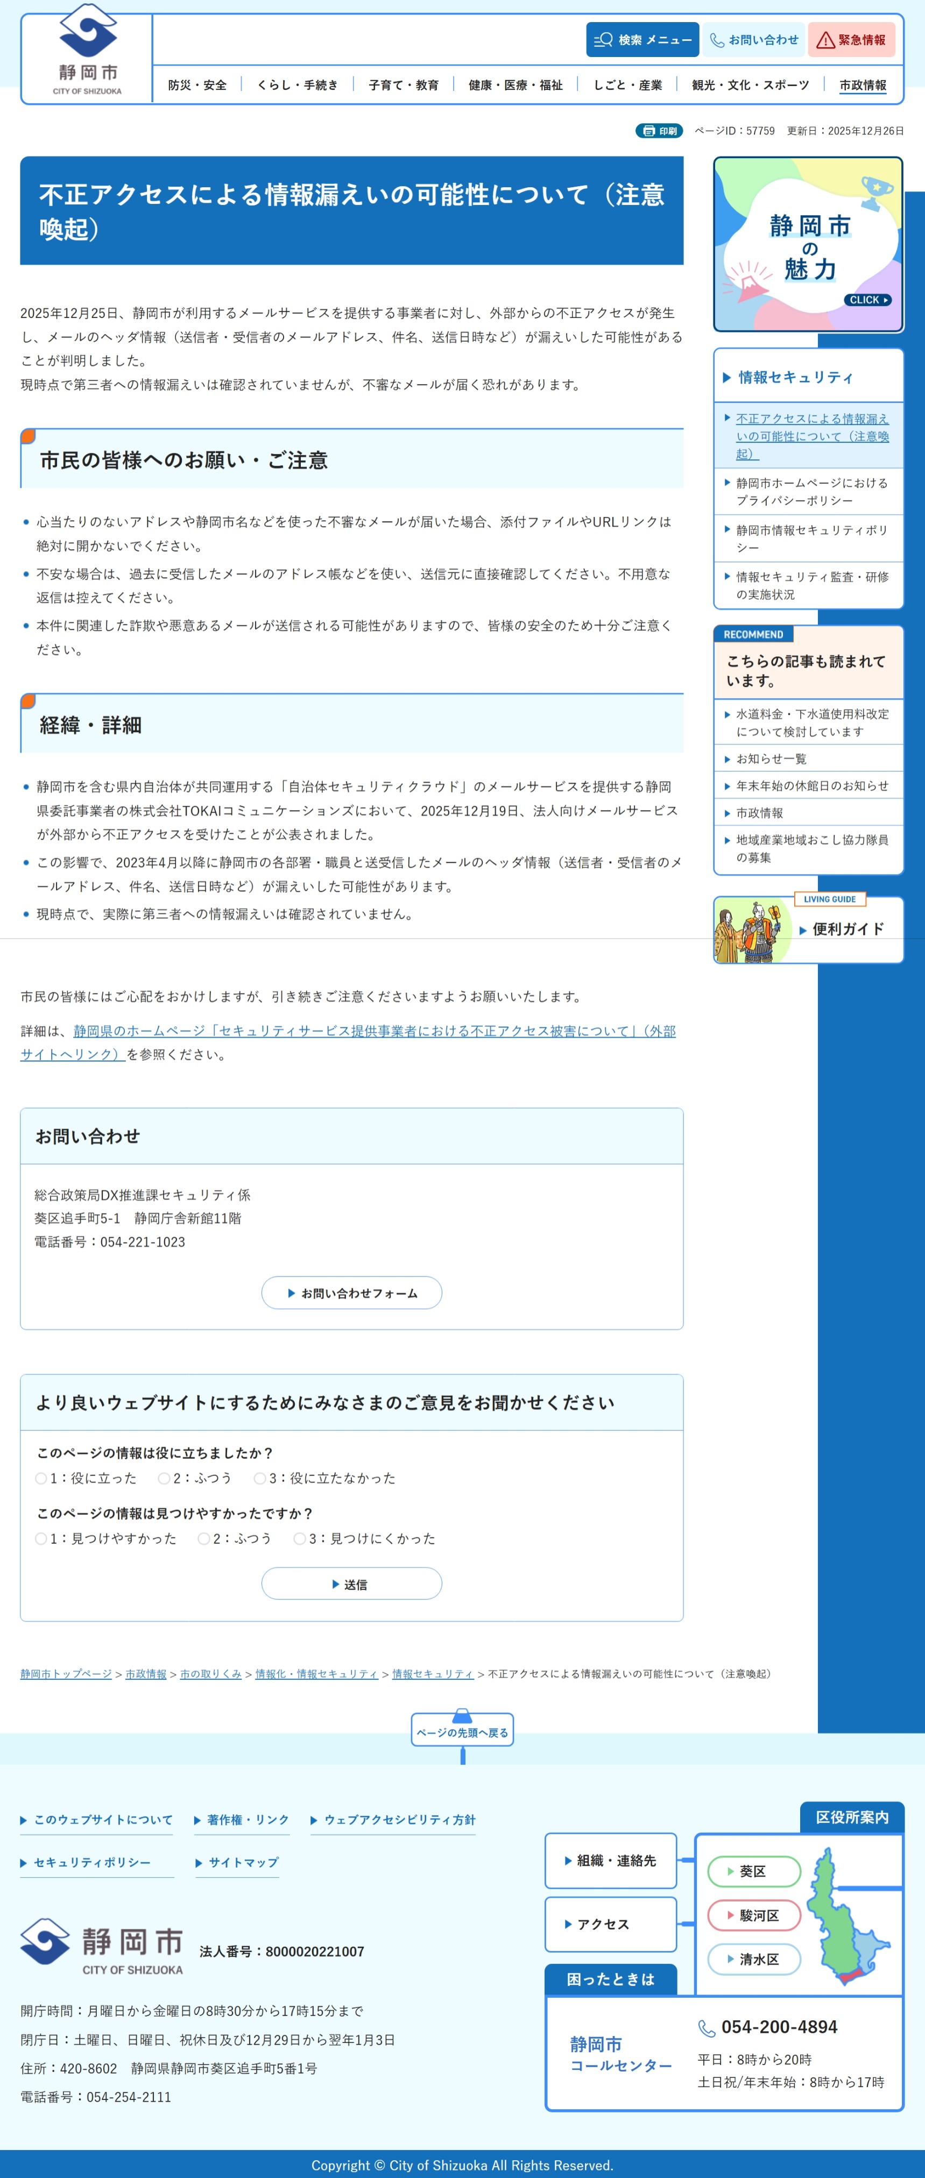Open 葵区 ward office link

pos(752,1871)
